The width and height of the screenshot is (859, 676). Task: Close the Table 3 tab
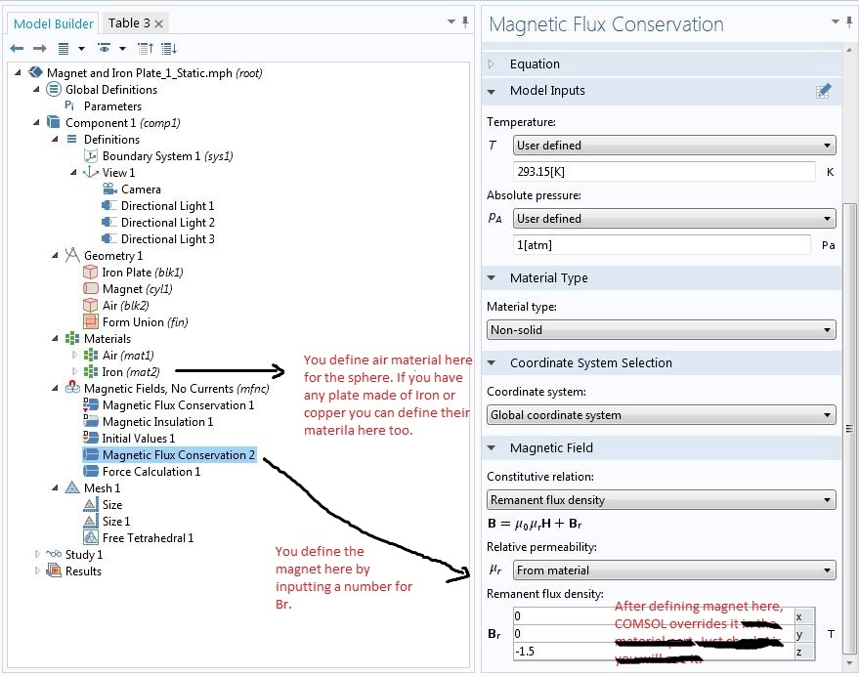pyautogui.click(x=159, y=22)
